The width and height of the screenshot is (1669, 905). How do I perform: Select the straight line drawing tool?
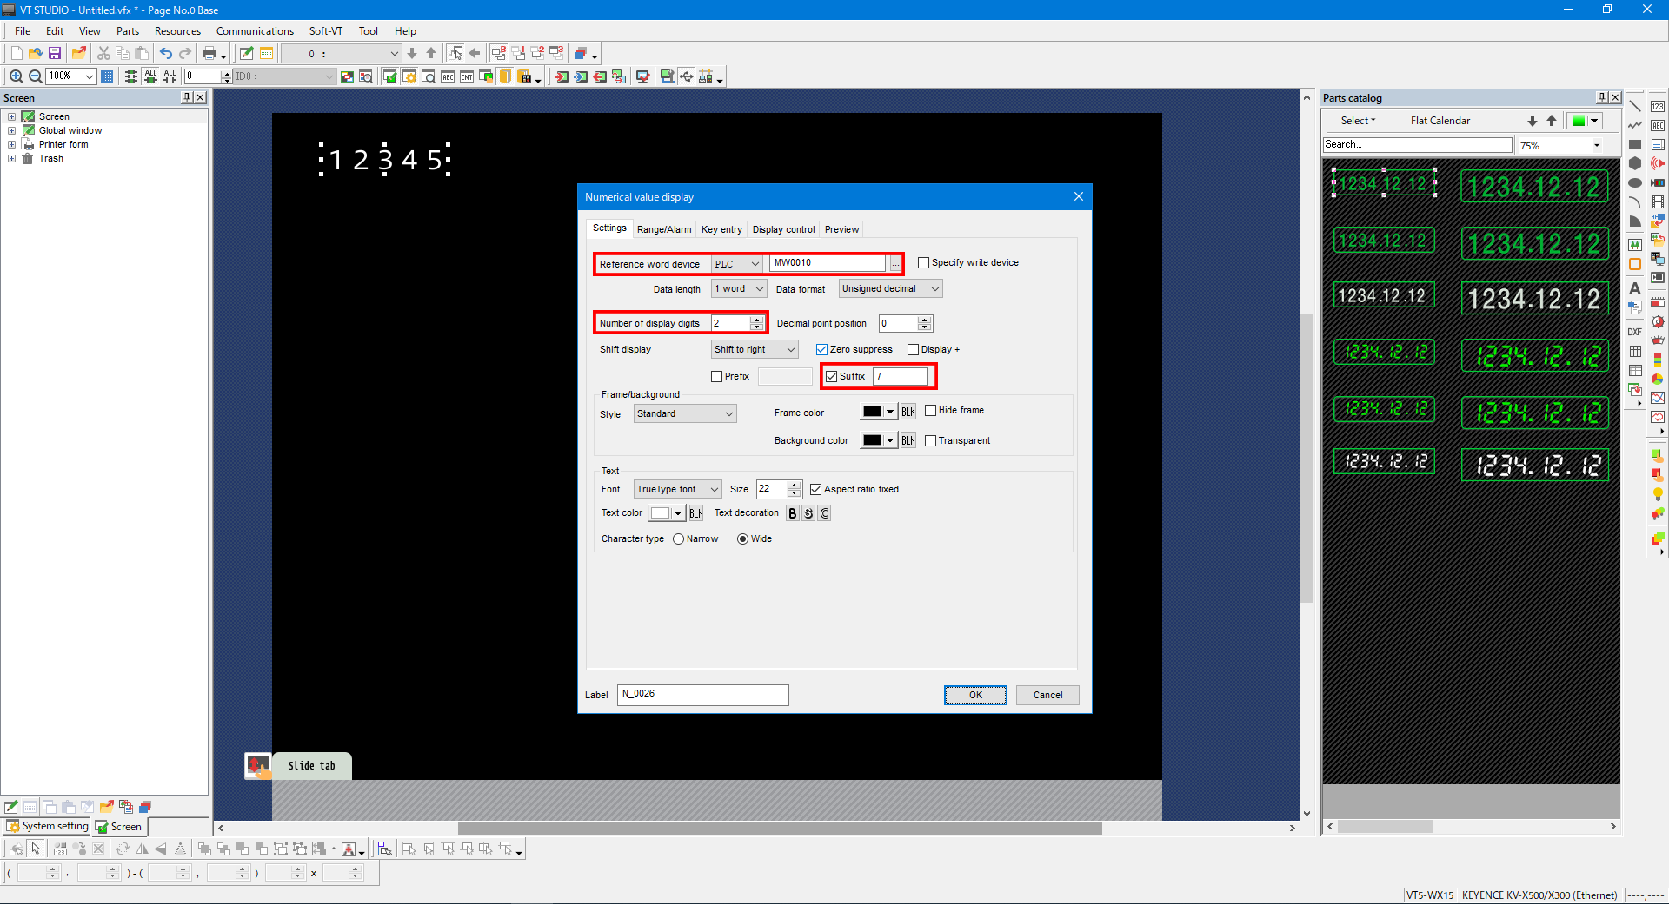1635,106
